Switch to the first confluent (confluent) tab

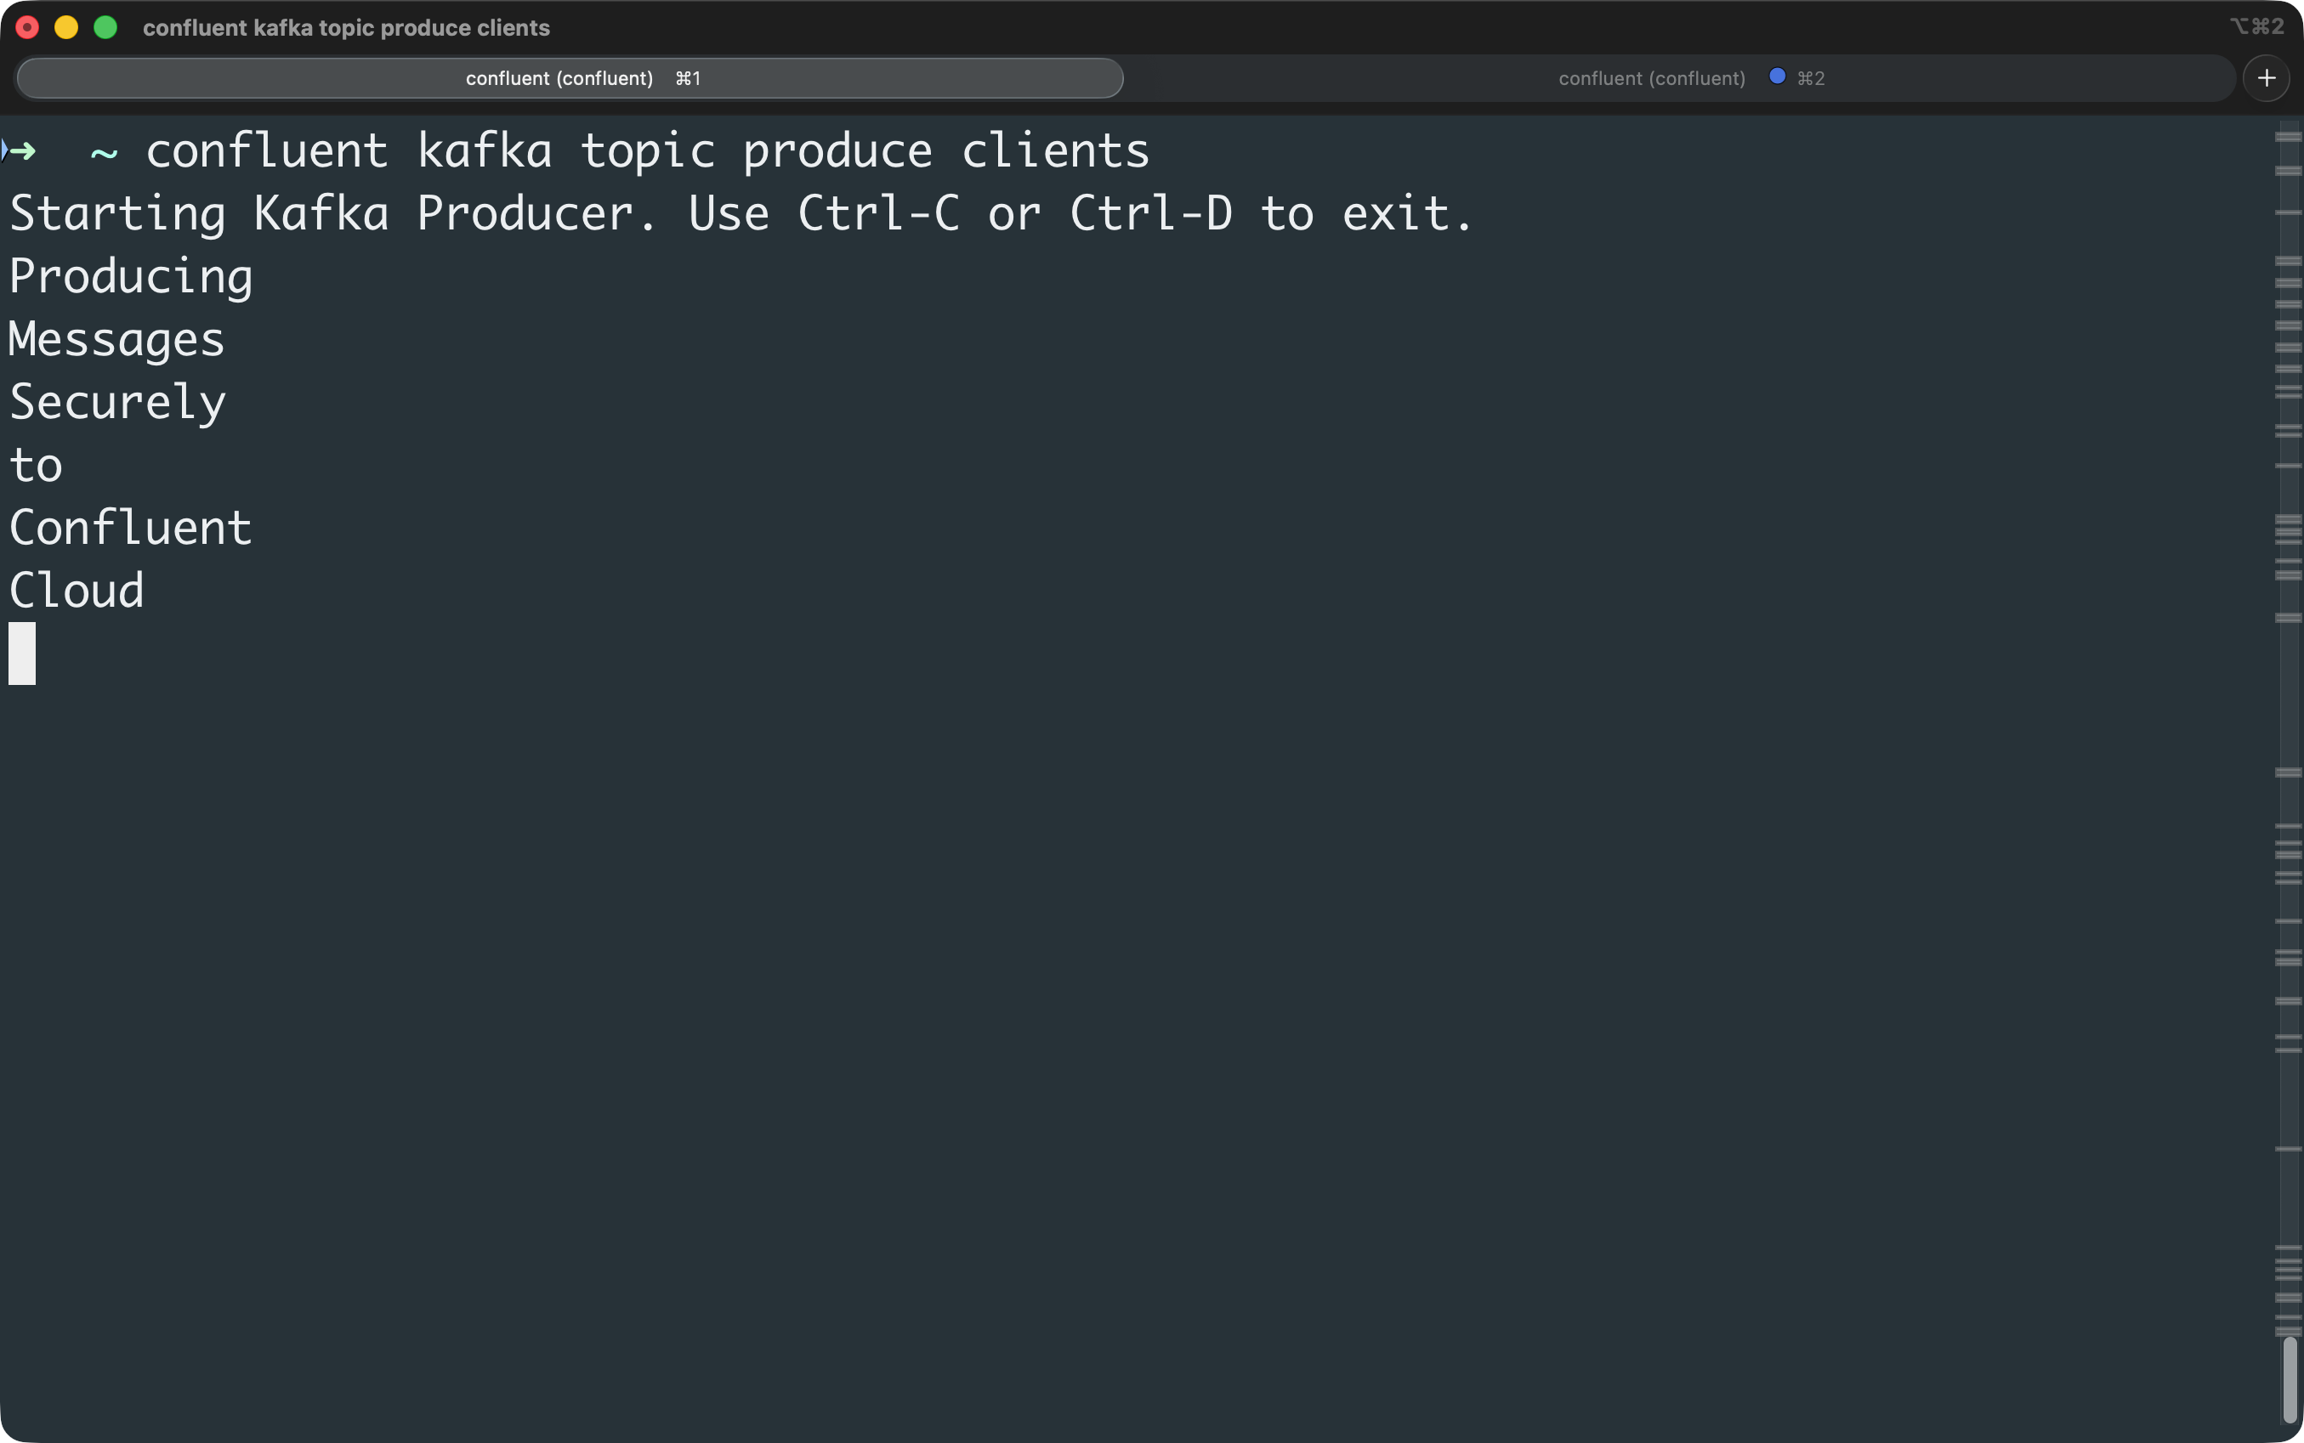coord(559,78)
